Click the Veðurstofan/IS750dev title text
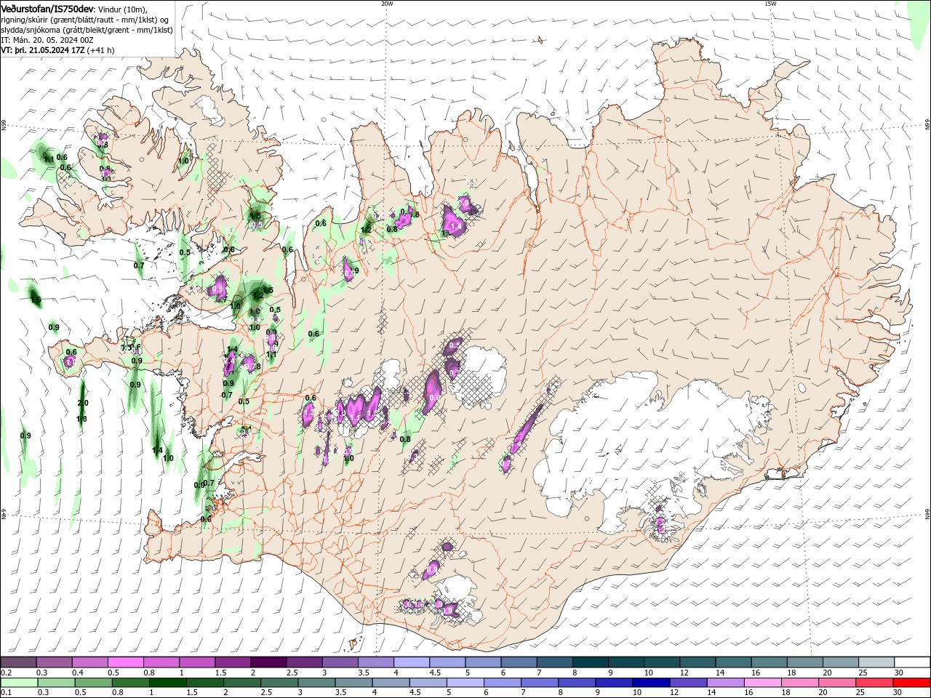This screenshot has height=698, width=931. click(x=47, y=8)
